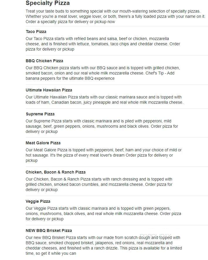
Task: Select the Taco Pizza title
Action: 36,32
